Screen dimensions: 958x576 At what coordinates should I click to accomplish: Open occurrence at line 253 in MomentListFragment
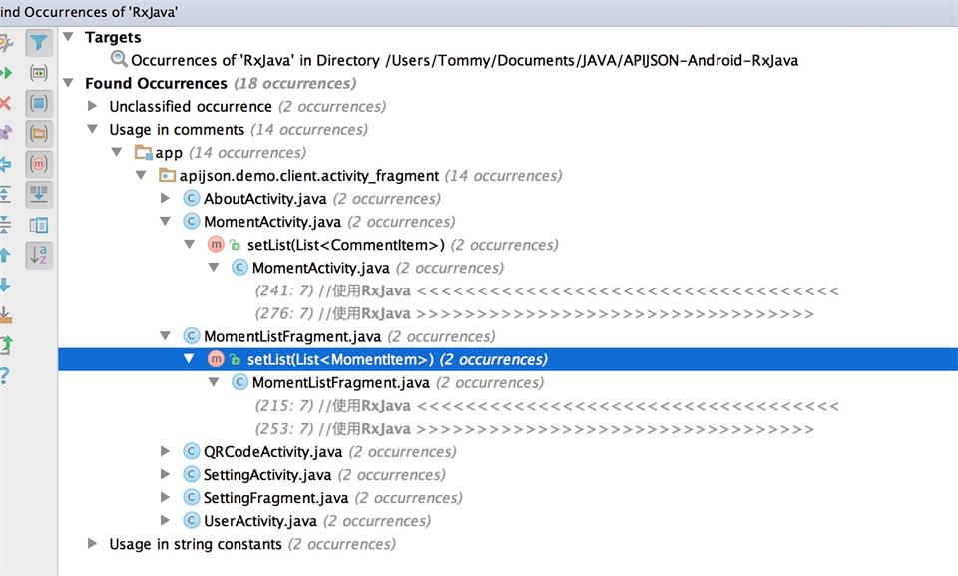pyautogui.click(x=535, y=429)
